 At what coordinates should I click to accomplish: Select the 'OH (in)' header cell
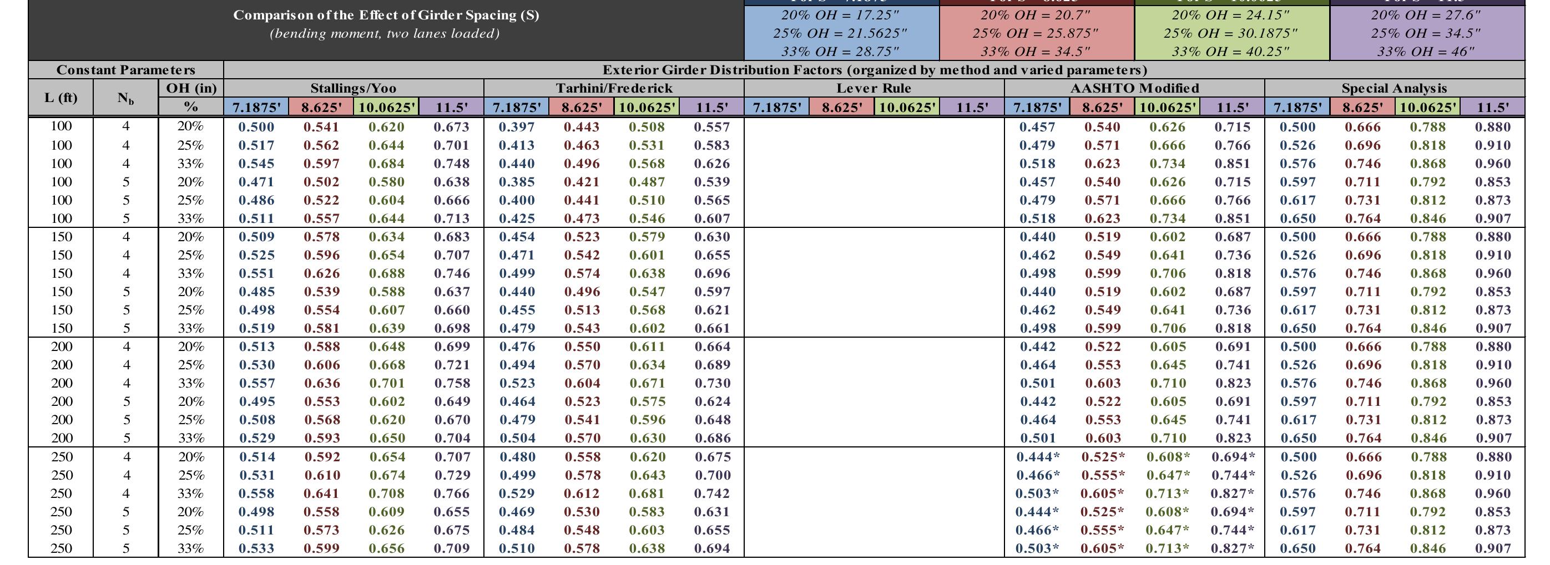(x=191, y=88)
